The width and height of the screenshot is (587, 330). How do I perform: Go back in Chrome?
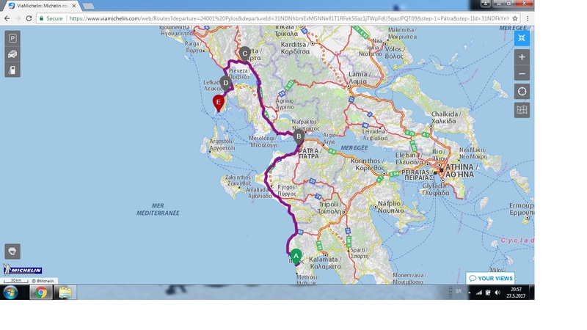[x=7, y=18]
